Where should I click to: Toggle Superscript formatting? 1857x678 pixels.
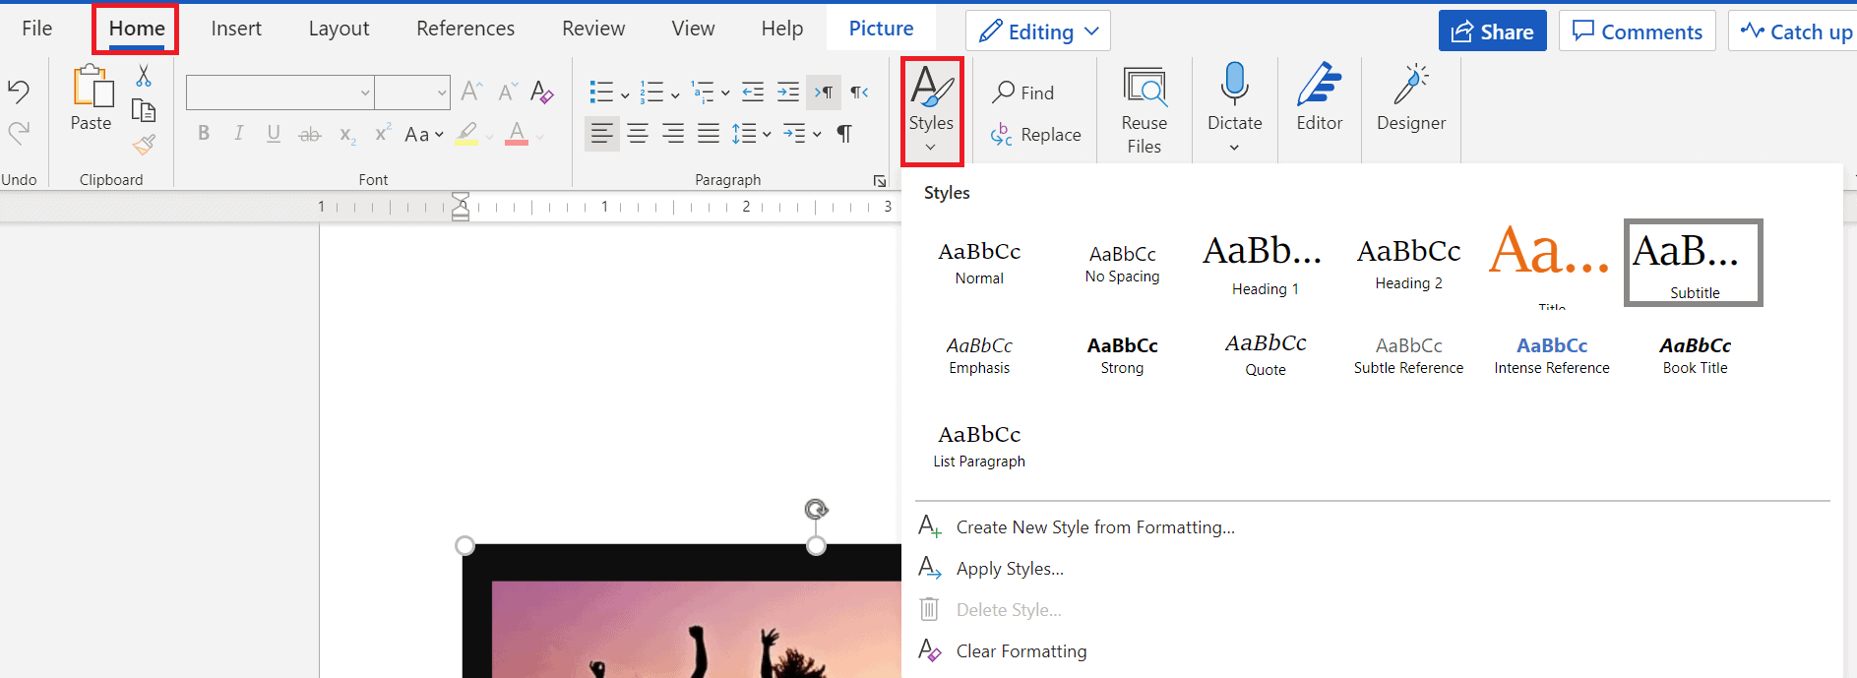tap(383, 132)
